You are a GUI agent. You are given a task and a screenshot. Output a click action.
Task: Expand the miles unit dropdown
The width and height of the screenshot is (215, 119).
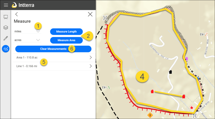[x=27, y=31]
